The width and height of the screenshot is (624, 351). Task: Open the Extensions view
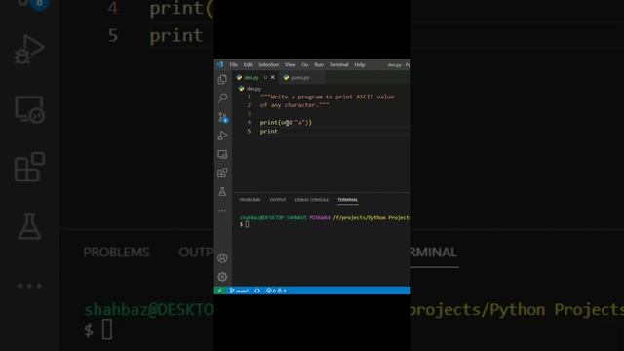coord(222,174)
